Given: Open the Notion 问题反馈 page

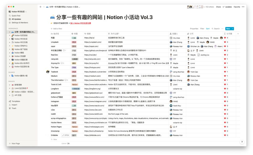Looking at the screenshot, I should point(21,60).
